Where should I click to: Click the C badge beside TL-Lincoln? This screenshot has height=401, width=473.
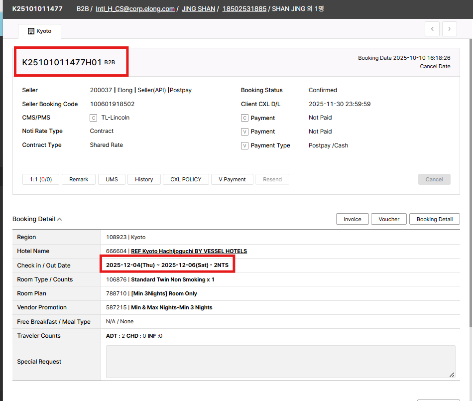[93, 118]
